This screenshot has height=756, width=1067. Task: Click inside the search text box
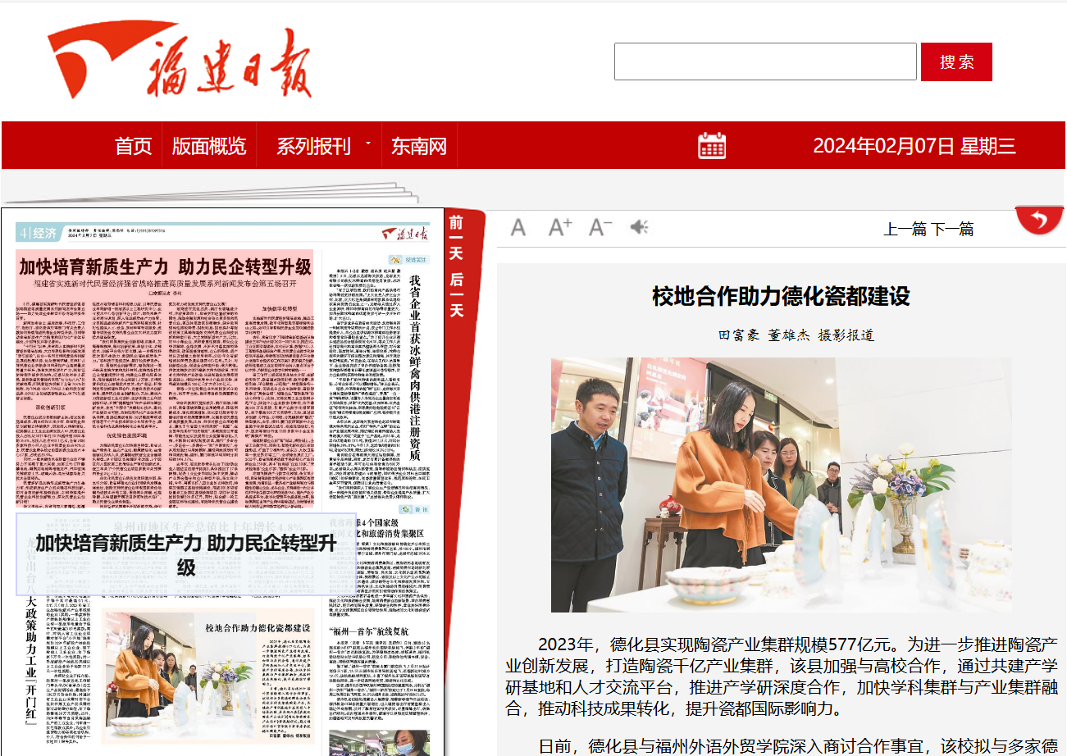click(x=764, y=61)
